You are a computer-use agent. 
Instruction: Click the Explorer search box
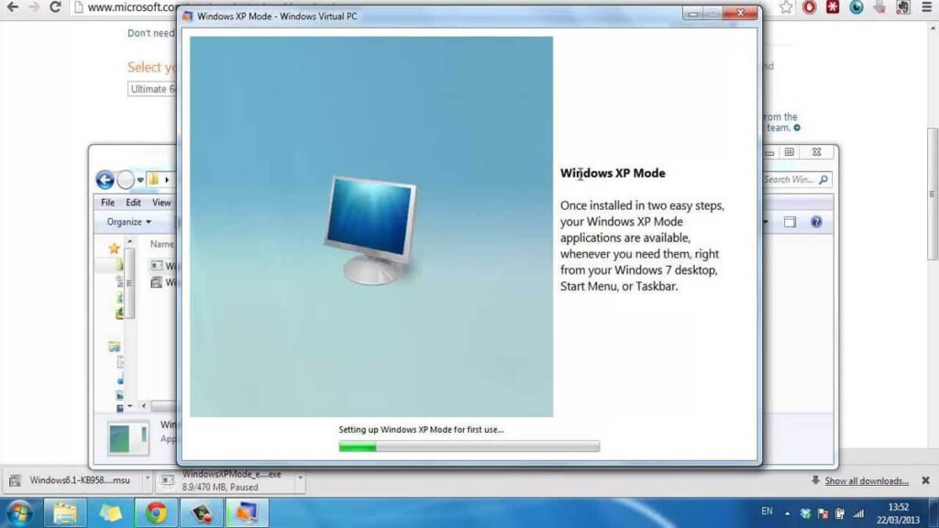(796, 180)
